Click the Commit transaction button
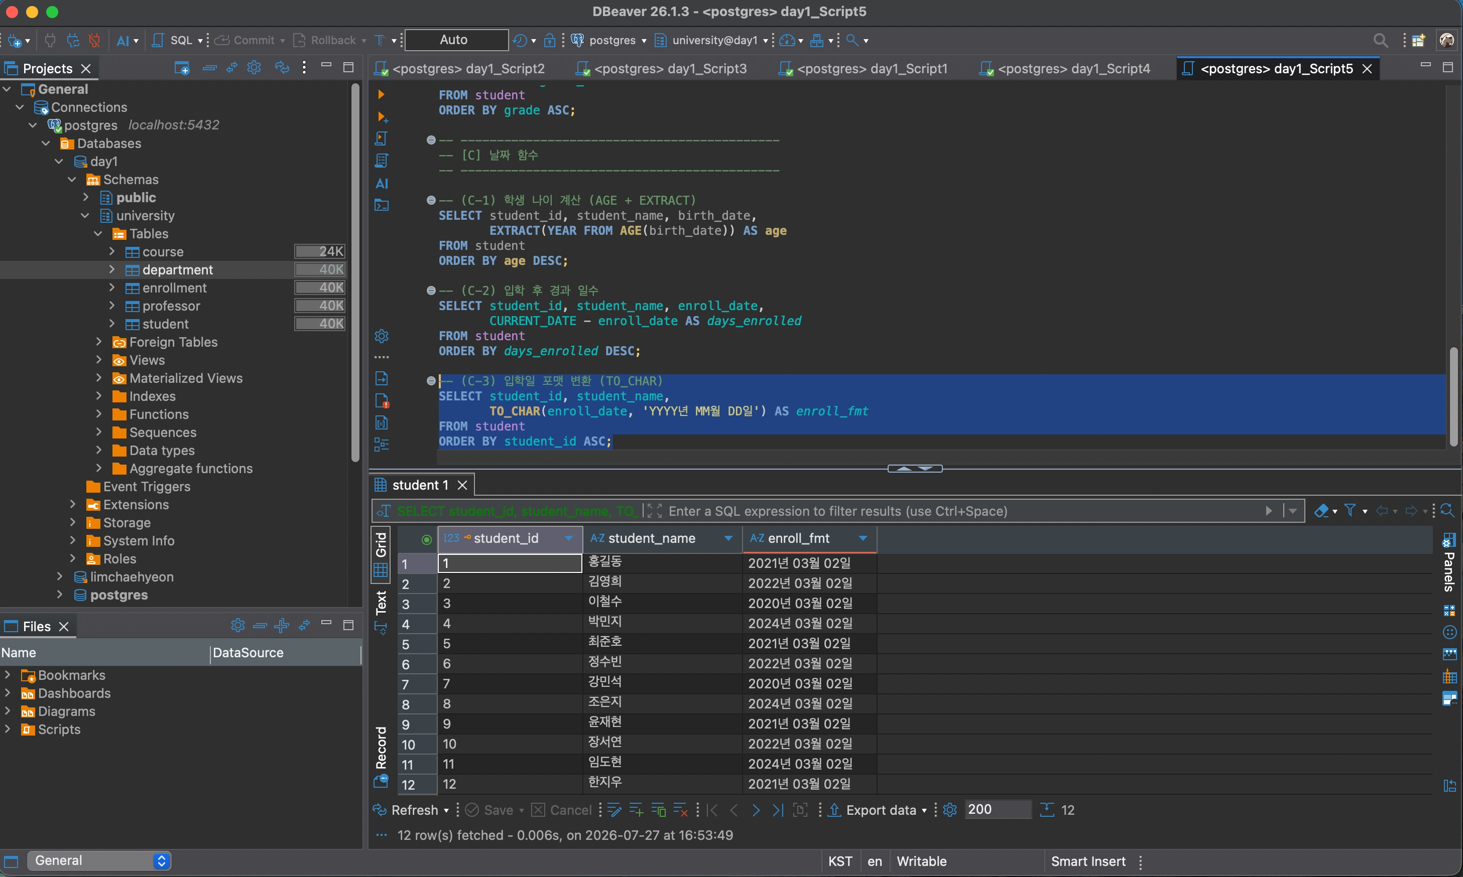The image size is (1463, 877). (249, 40)
